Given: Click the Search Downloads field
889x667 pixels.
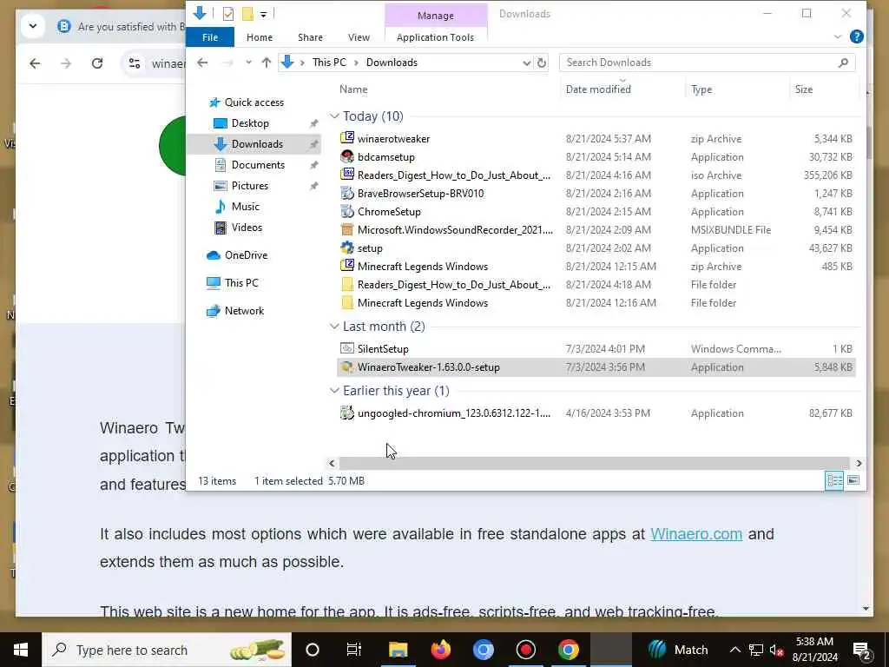Looking at the screenshot, I should tap(707, 63).
